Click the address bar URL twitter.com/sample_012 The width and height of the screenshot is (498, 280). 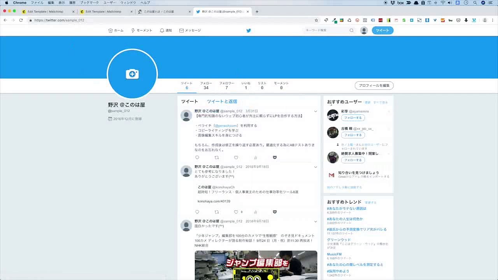click(x=59, y=20)
